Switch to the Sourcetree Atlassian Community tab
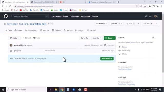 (101, 2)
